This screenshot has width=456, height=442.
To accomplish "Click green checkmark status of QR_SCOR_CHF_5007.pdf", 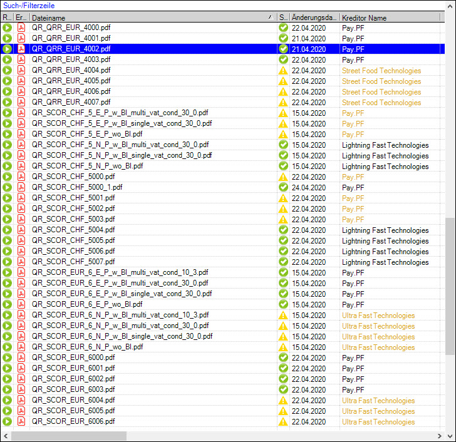I will (283, 262).
